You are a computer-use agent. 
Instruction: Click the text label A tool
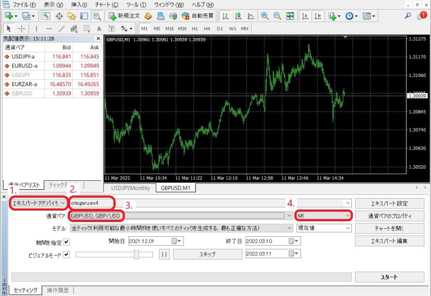coord(99,29)
